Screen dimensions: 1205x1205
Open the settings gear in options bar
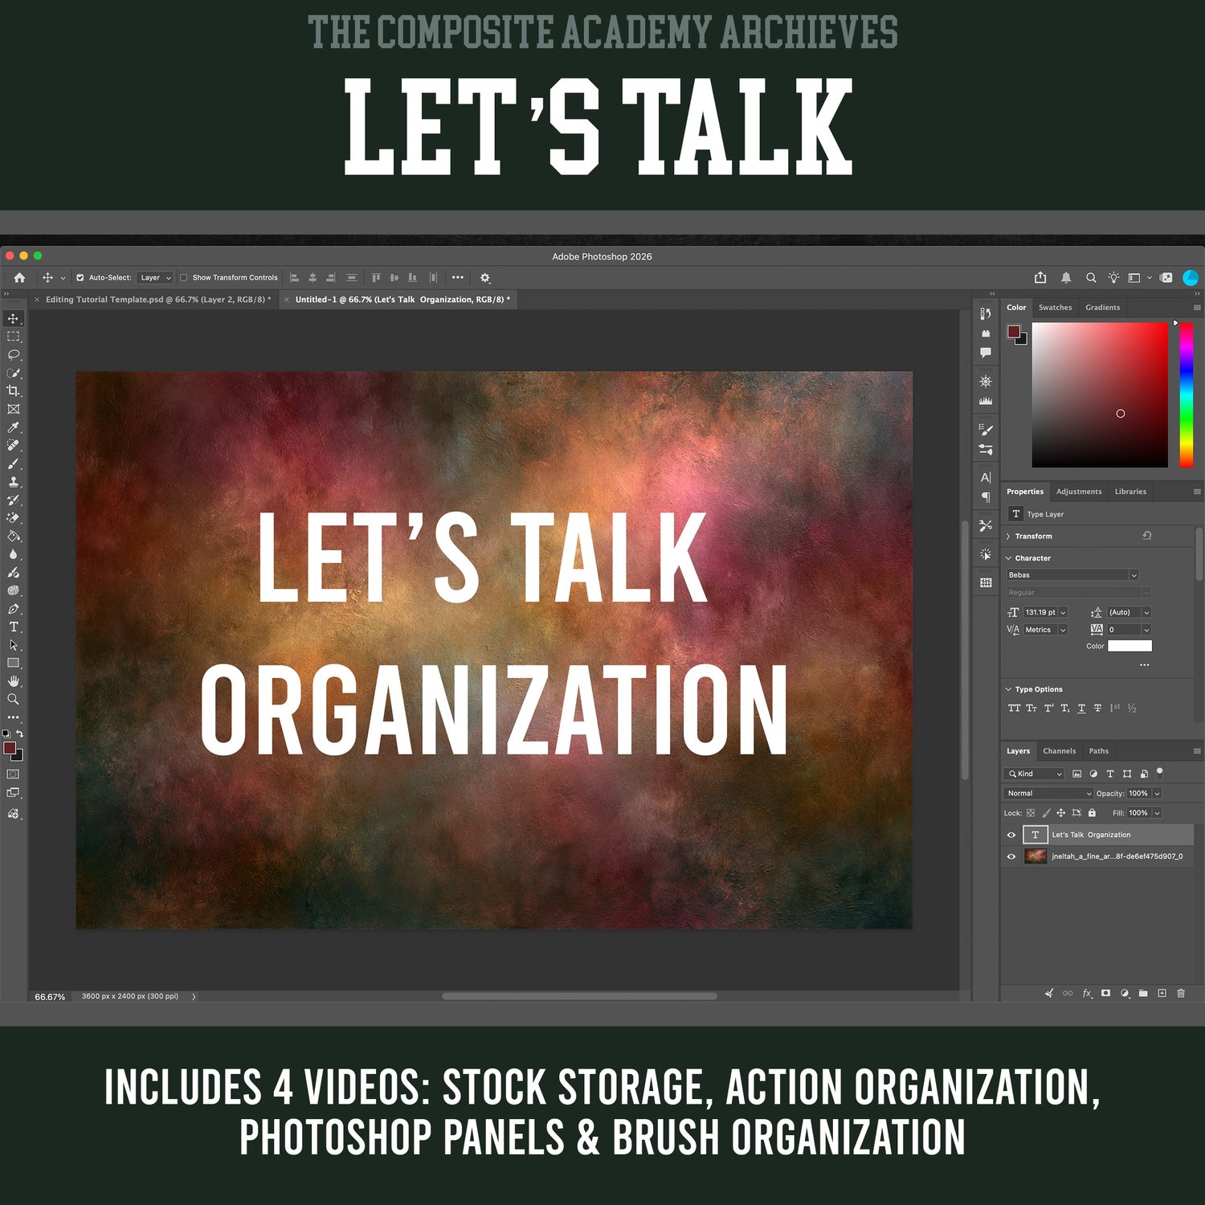485,278
